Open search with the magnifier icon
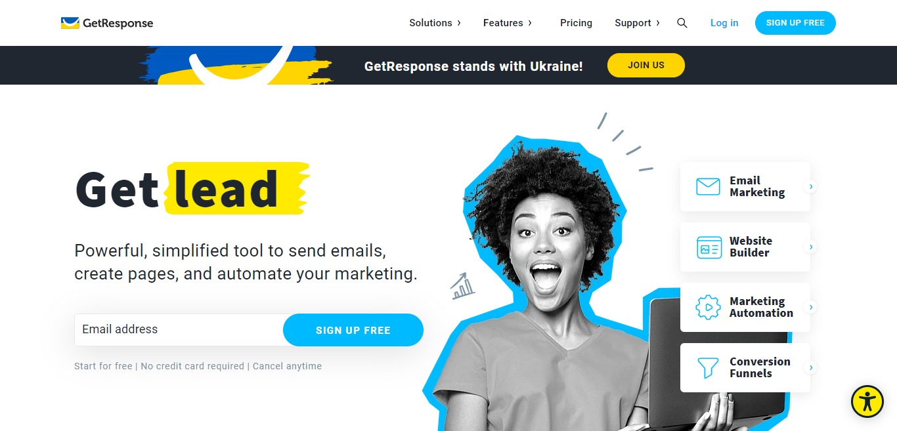897x431 pixels. click(682, 23)
